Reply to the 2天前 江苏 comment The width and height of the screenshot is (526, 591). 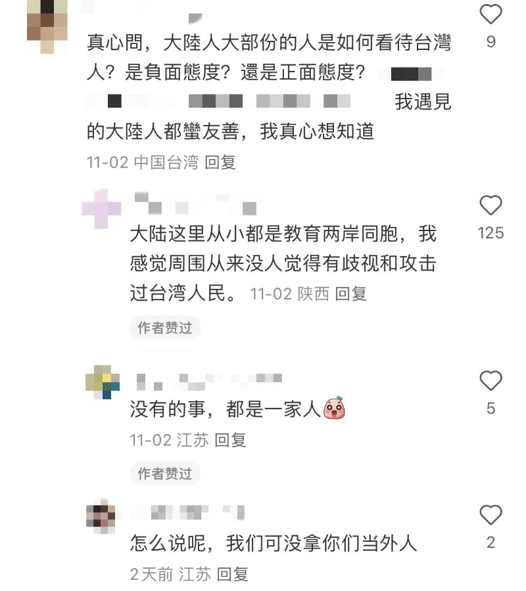click(233, 575)
